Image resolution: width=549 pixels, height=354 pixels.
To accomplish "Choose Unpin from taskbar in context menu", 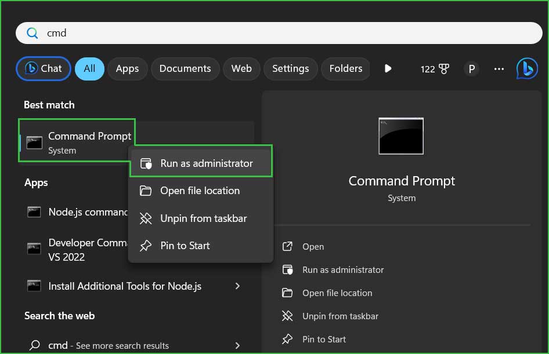I will 201,218.
